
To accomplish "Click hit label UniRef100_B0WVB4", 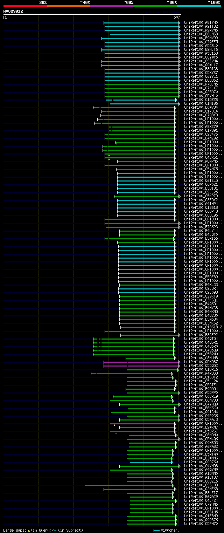I will (201, 108).
